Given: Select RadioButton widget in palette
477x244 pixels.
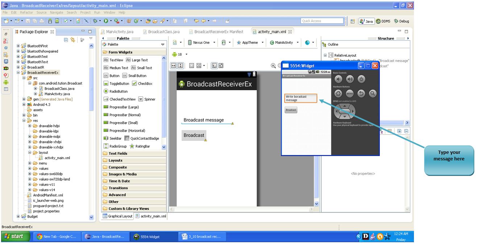Looking at the screenshot, I should pos(116,91).
